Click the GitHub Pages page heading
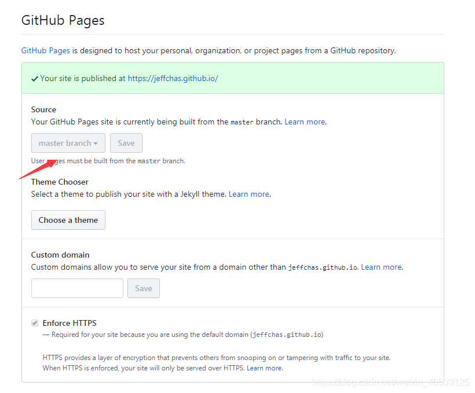The width and height of the screenshot is (475, 393). tap(63, 20)
